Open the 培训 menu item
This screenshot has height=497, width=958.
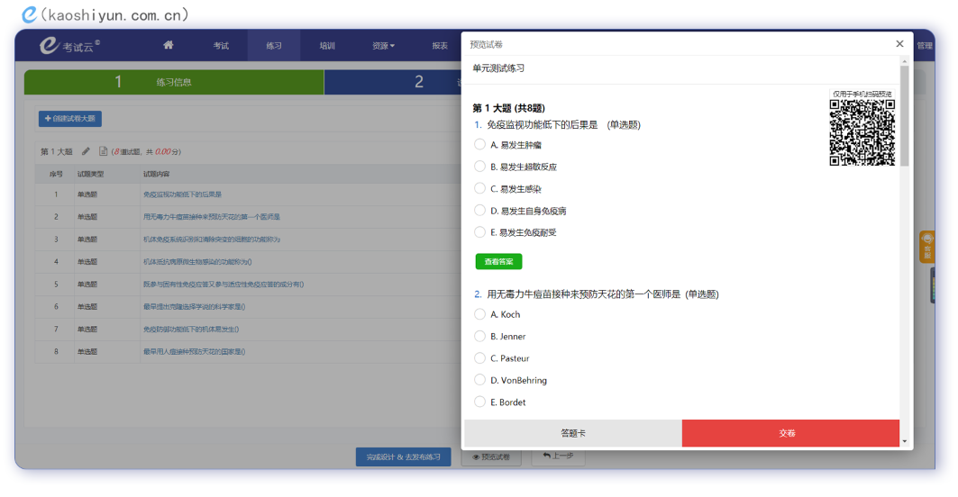tap(327, 46)
